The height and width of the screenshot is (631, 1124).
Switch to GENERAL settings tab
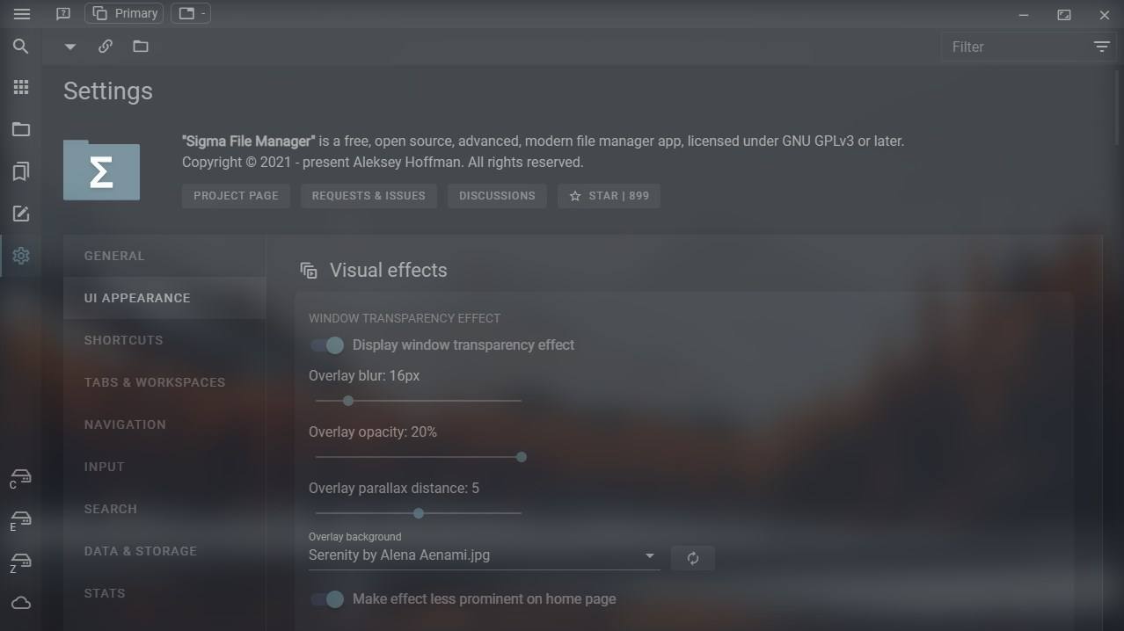pyautogui.click(x=164, y=256)
